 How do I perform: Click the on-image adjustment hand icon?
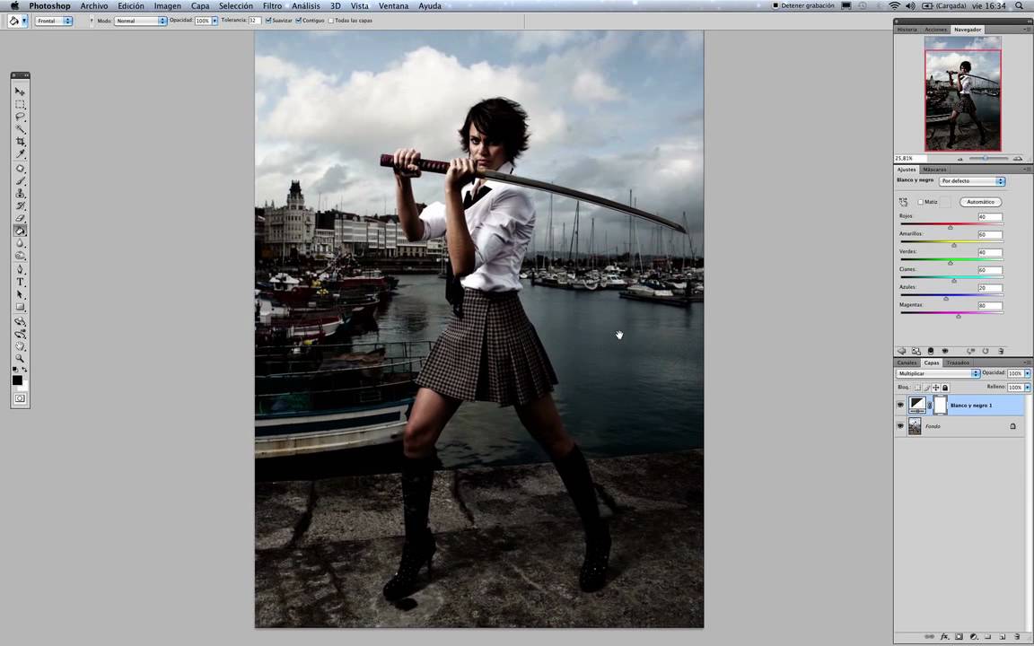(903, 202)
